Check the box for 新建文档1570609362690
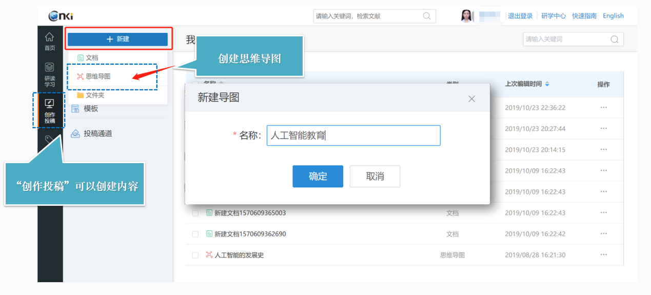Image resolution: width=651 pixels, height=295 pixels. click(x=195, y=234)
